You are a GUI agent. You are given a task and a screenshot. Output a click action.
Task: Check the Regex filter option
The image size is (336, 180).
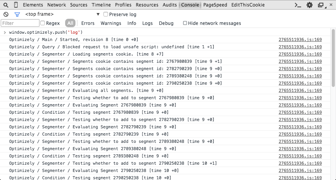coord(43,23)
